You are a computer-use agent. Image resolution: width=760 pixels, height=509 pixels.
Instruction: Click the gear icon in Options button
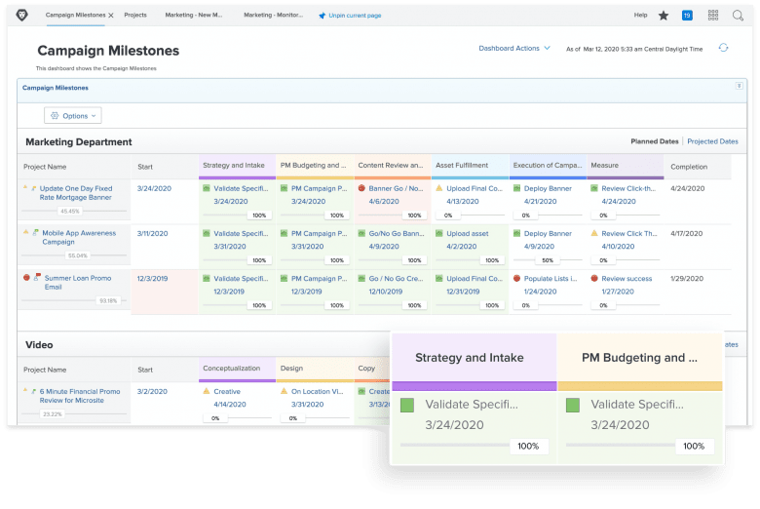click(x=55, y=115)
